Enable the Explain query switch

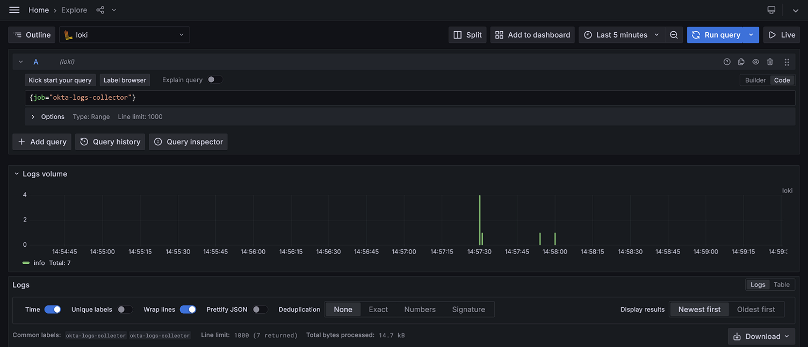(214, 80)
